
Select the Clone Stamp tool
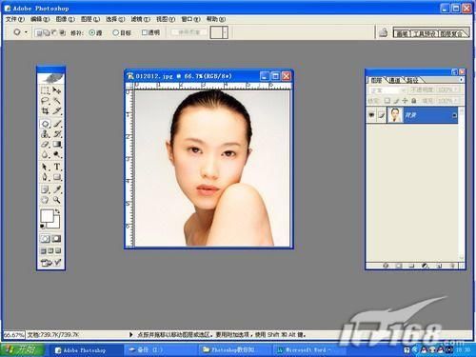[x=46, y=134]
